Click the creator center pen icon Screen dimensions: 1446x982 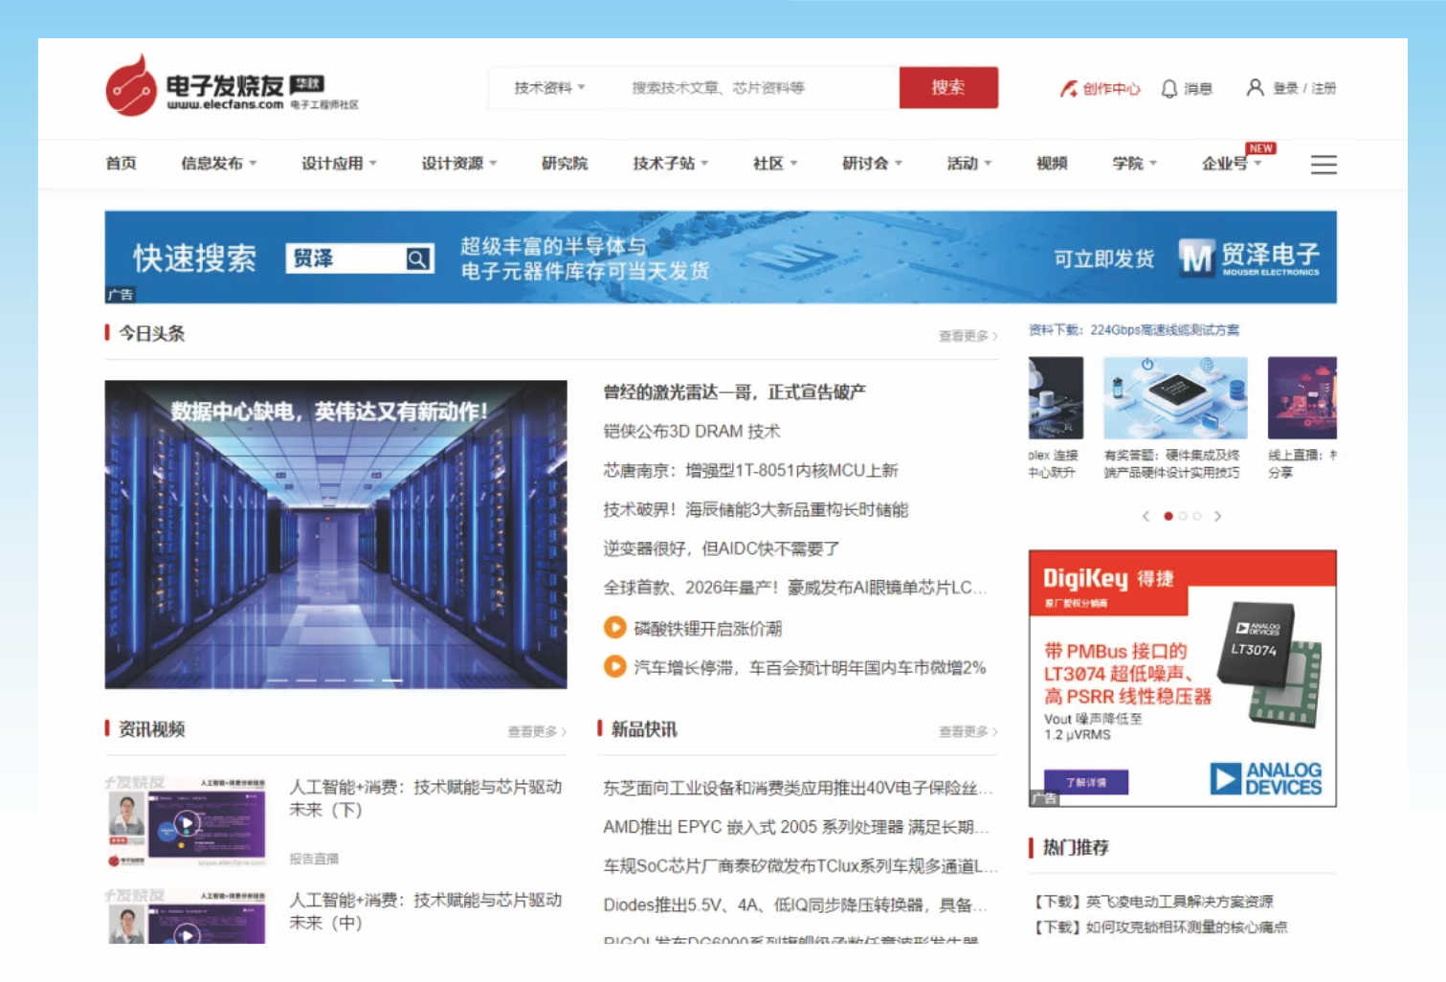tap(1068, 89)
